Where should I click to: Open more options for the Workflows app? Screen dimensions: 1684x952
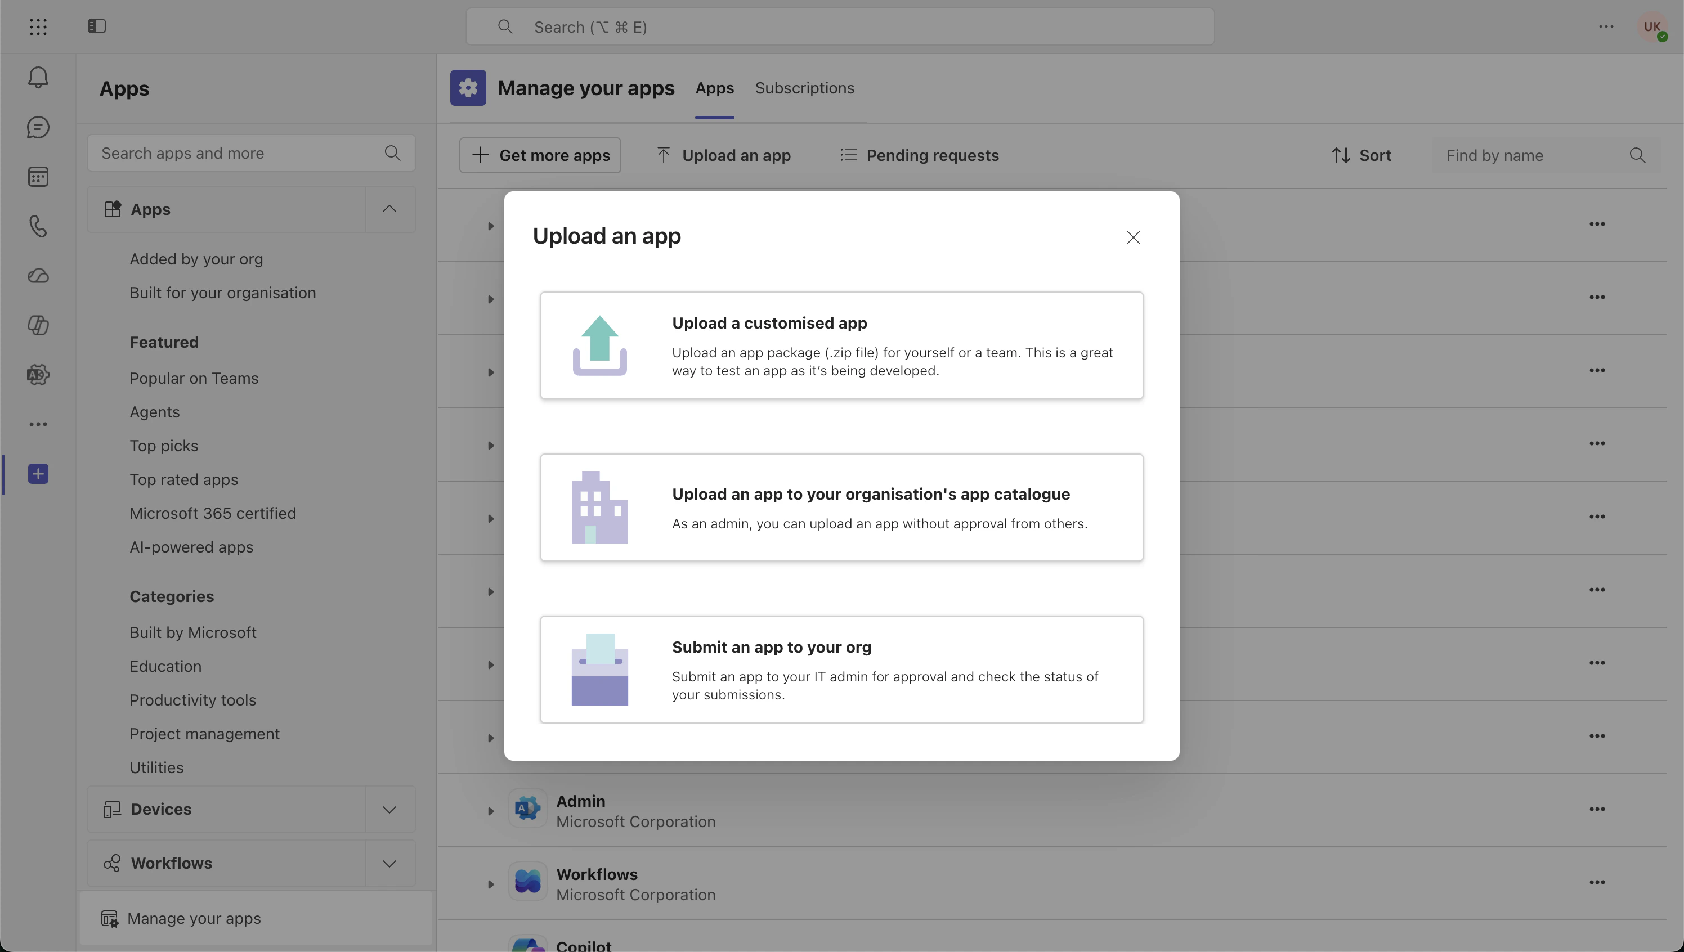1597,883
